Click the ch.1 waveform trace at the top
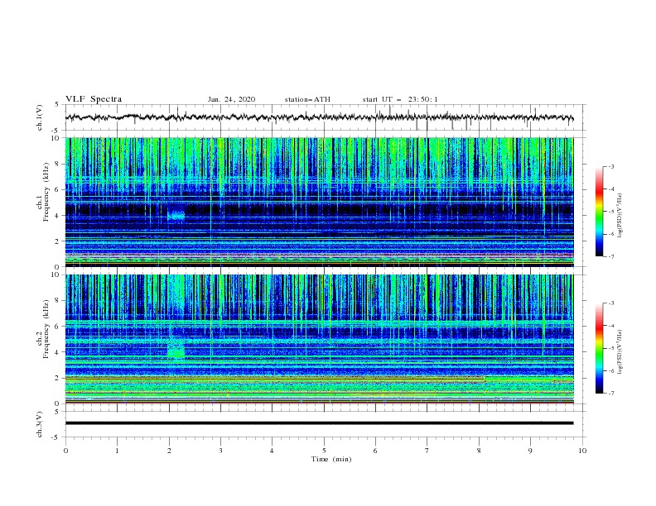Screen dimensions: 656x506 coord(319,117)
